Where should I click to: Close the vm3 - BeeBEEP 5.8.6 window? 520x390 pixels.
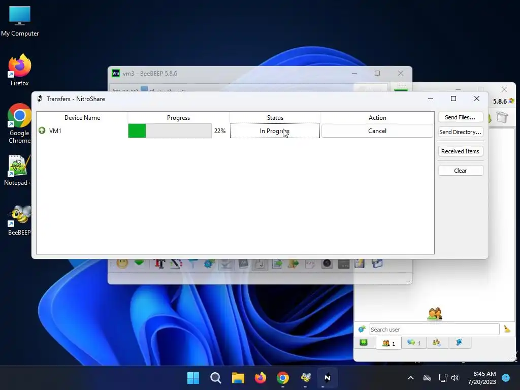click(x=401, y=73)
